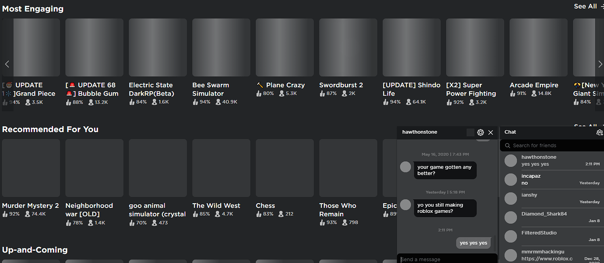
Task: Click incapaz's avatar in the chat list
Action: click(511, 179)
